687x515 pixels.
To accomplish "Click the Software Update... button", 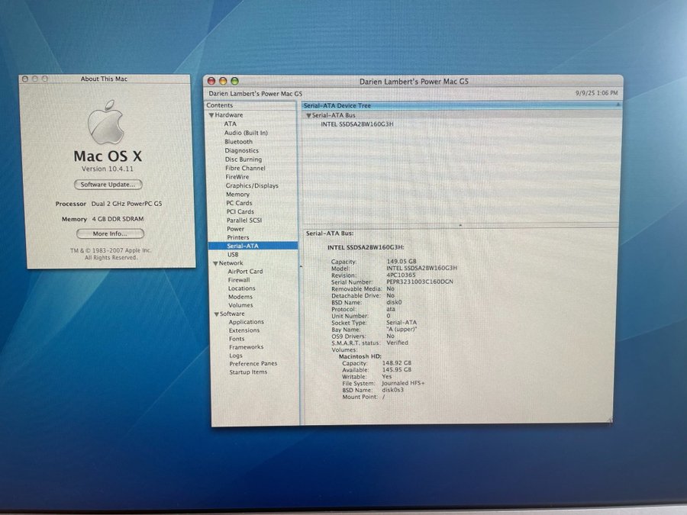I will point(108,185).
